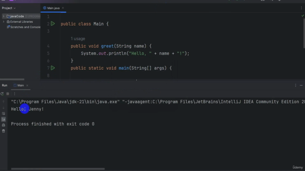Click 'Process finished with exit code 0'
The height and width of the screenshot is (171, 305).
click(53, 124)
